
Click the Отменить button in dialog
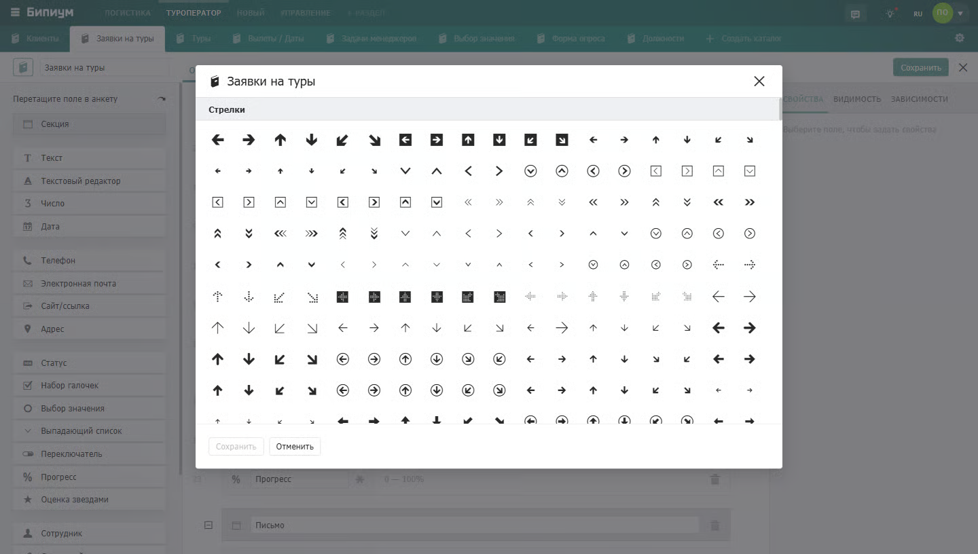pyautogui.click(x=295, y=447)
